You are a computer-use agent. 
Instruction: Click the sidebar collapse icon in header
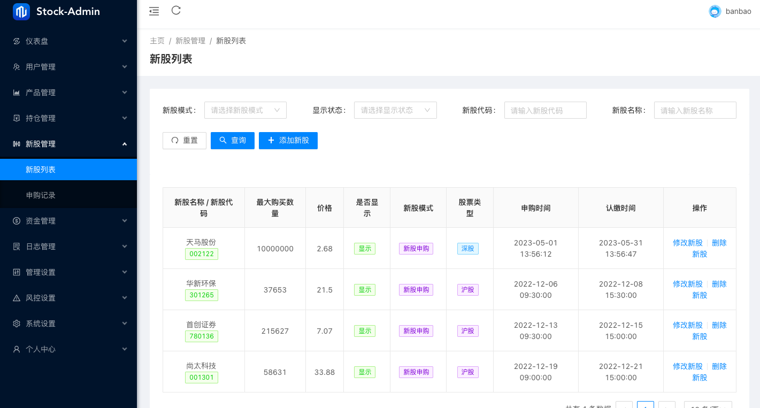tap(154, 11)
